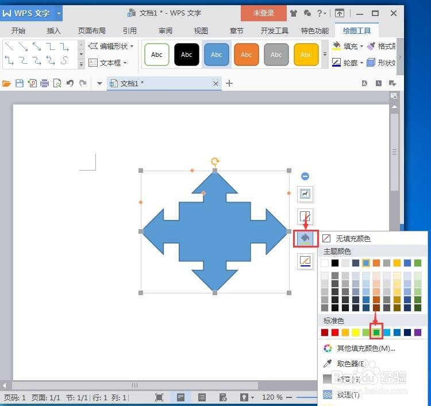Viewport: 431px width, 406px height.
Task: Open the WPS 文字 application menu dropdown
Action: point(59,13)
